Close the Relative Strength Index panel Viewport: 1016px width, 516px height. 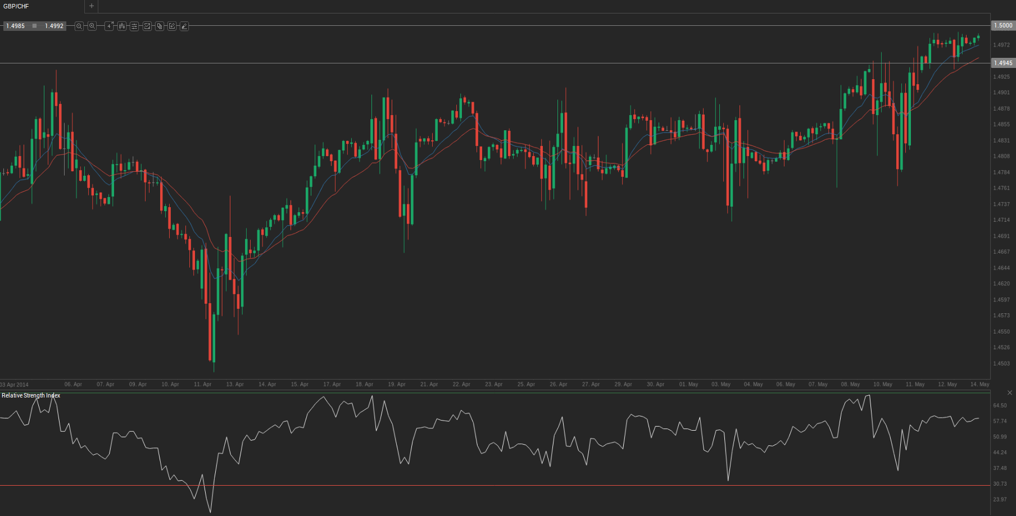pyautogui.click(x=1009, y=392)
